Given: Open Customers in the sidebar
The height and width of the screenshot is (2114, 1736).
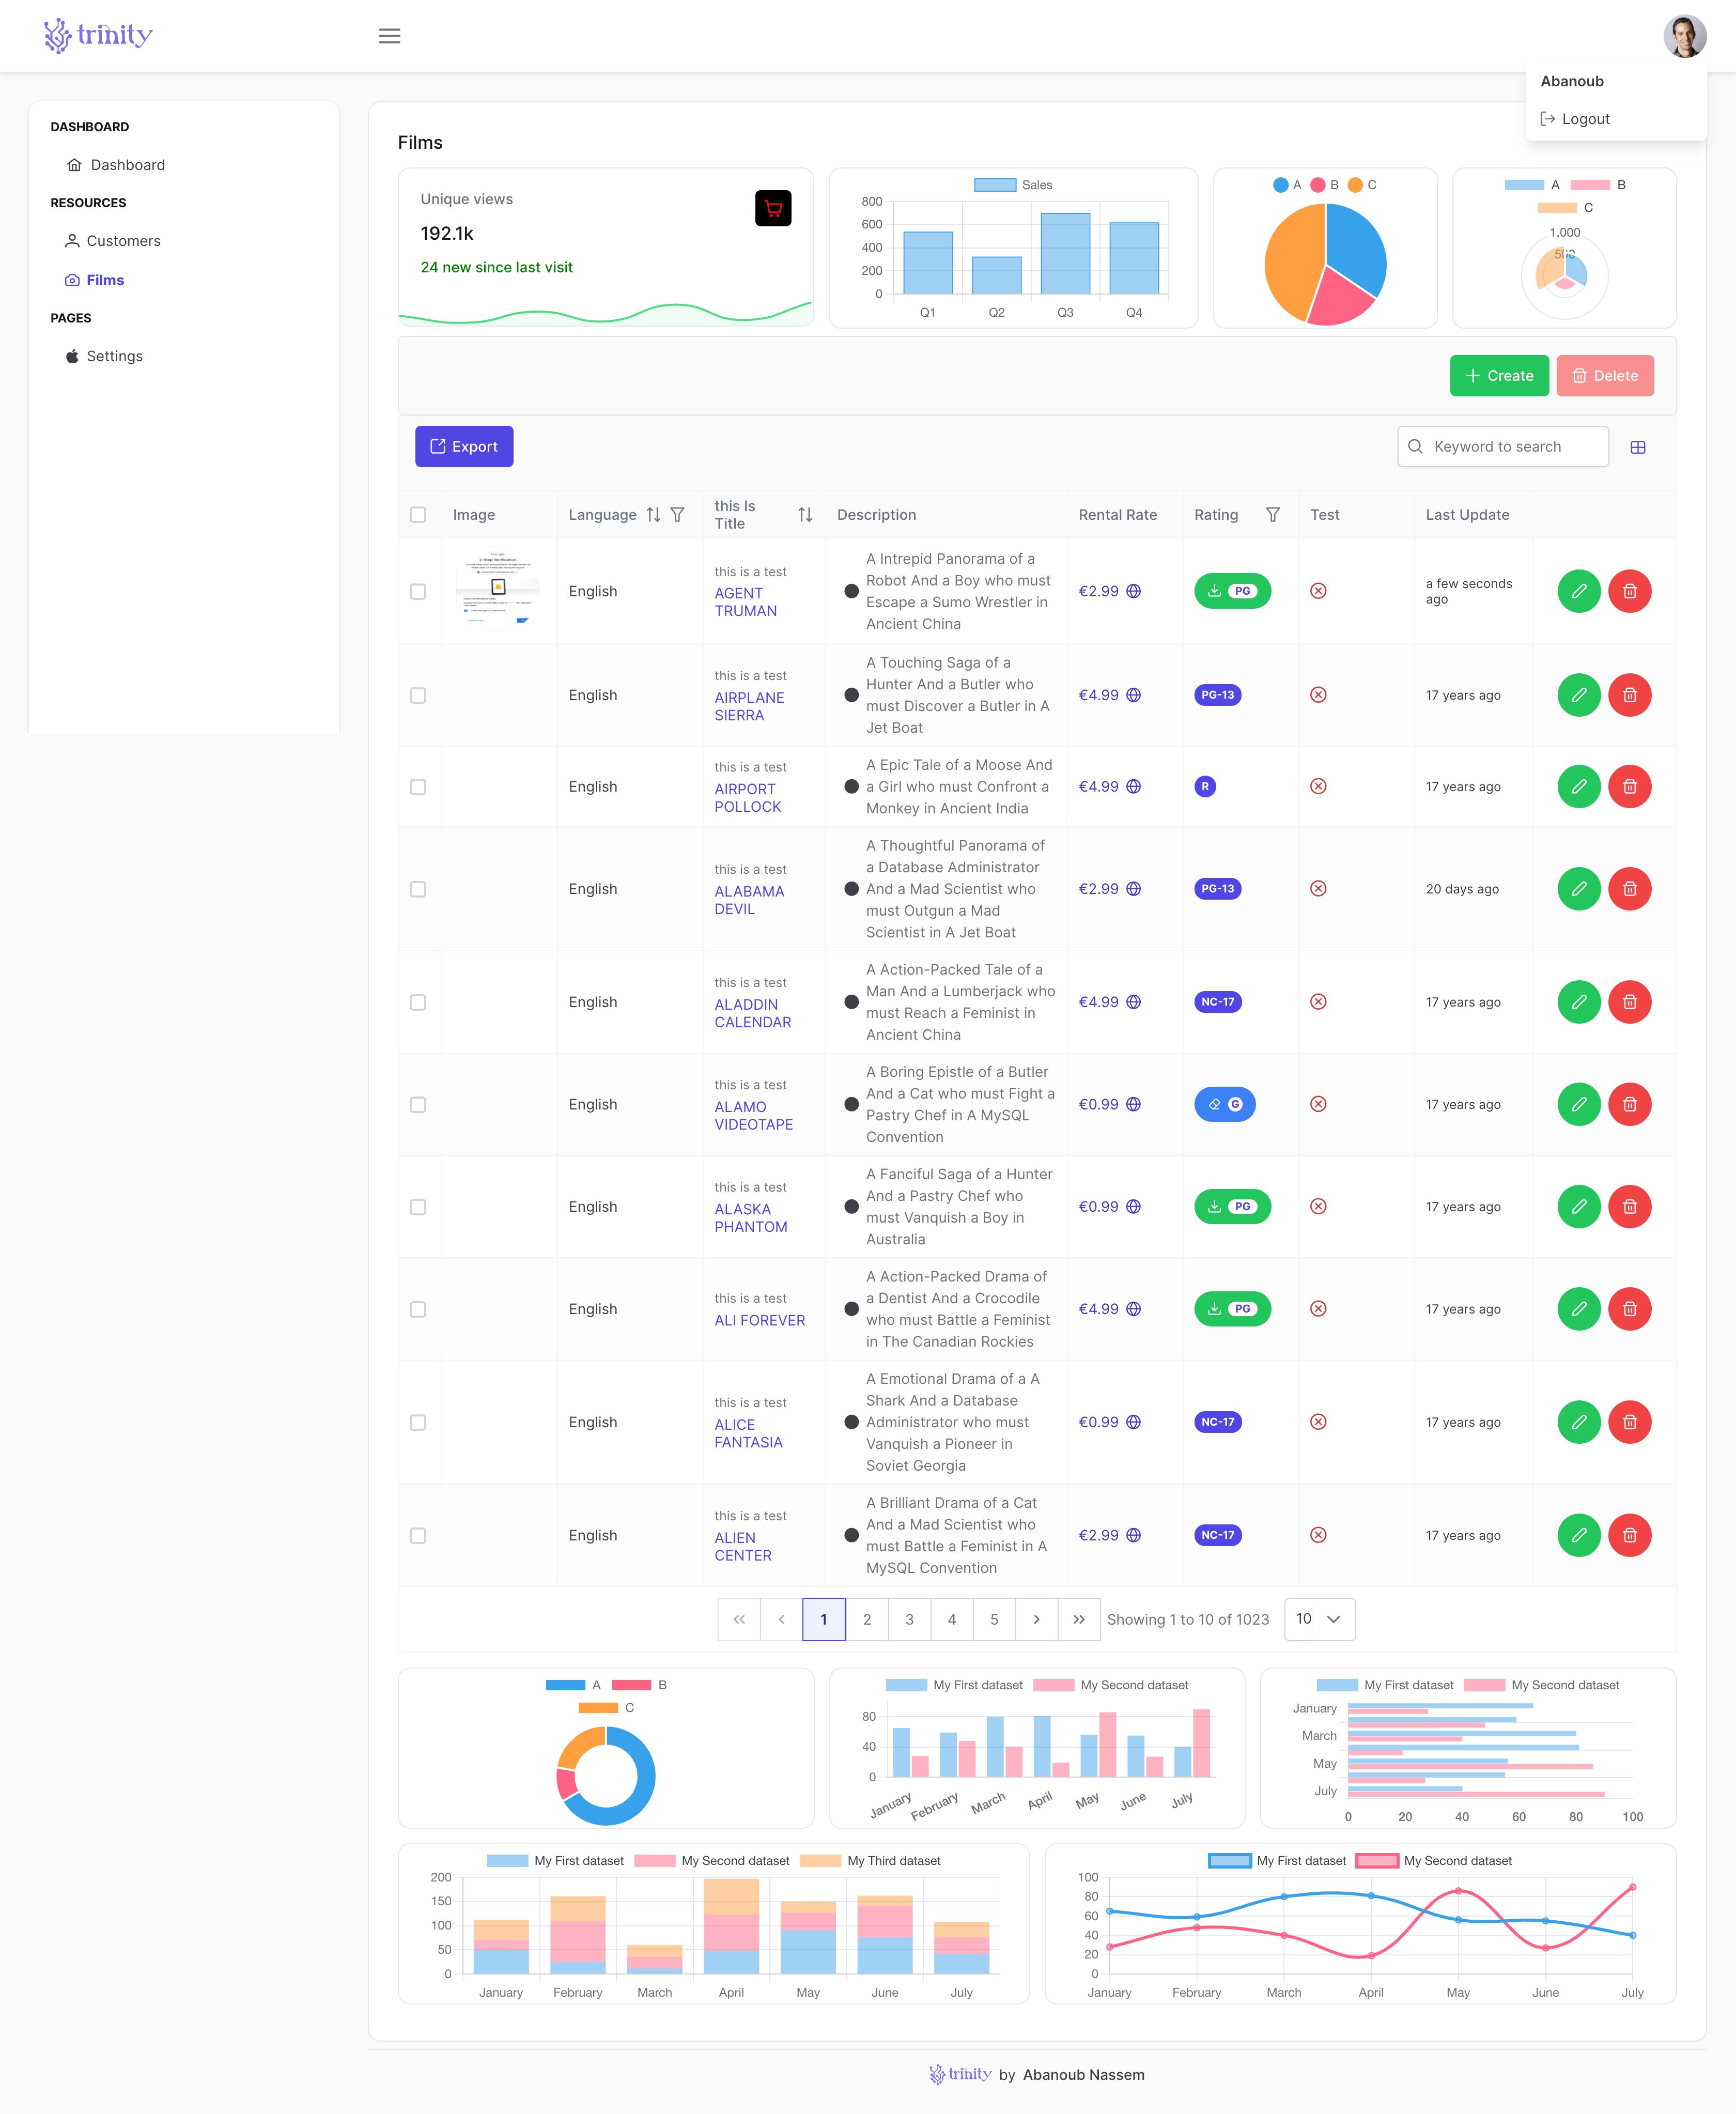Looking at the screenshot, I should coord(113,241).
